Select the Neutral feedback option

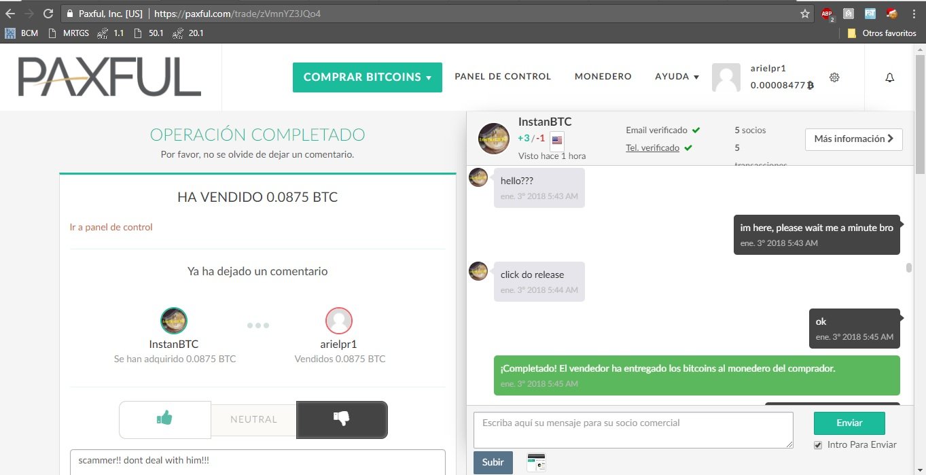[253, 419]
